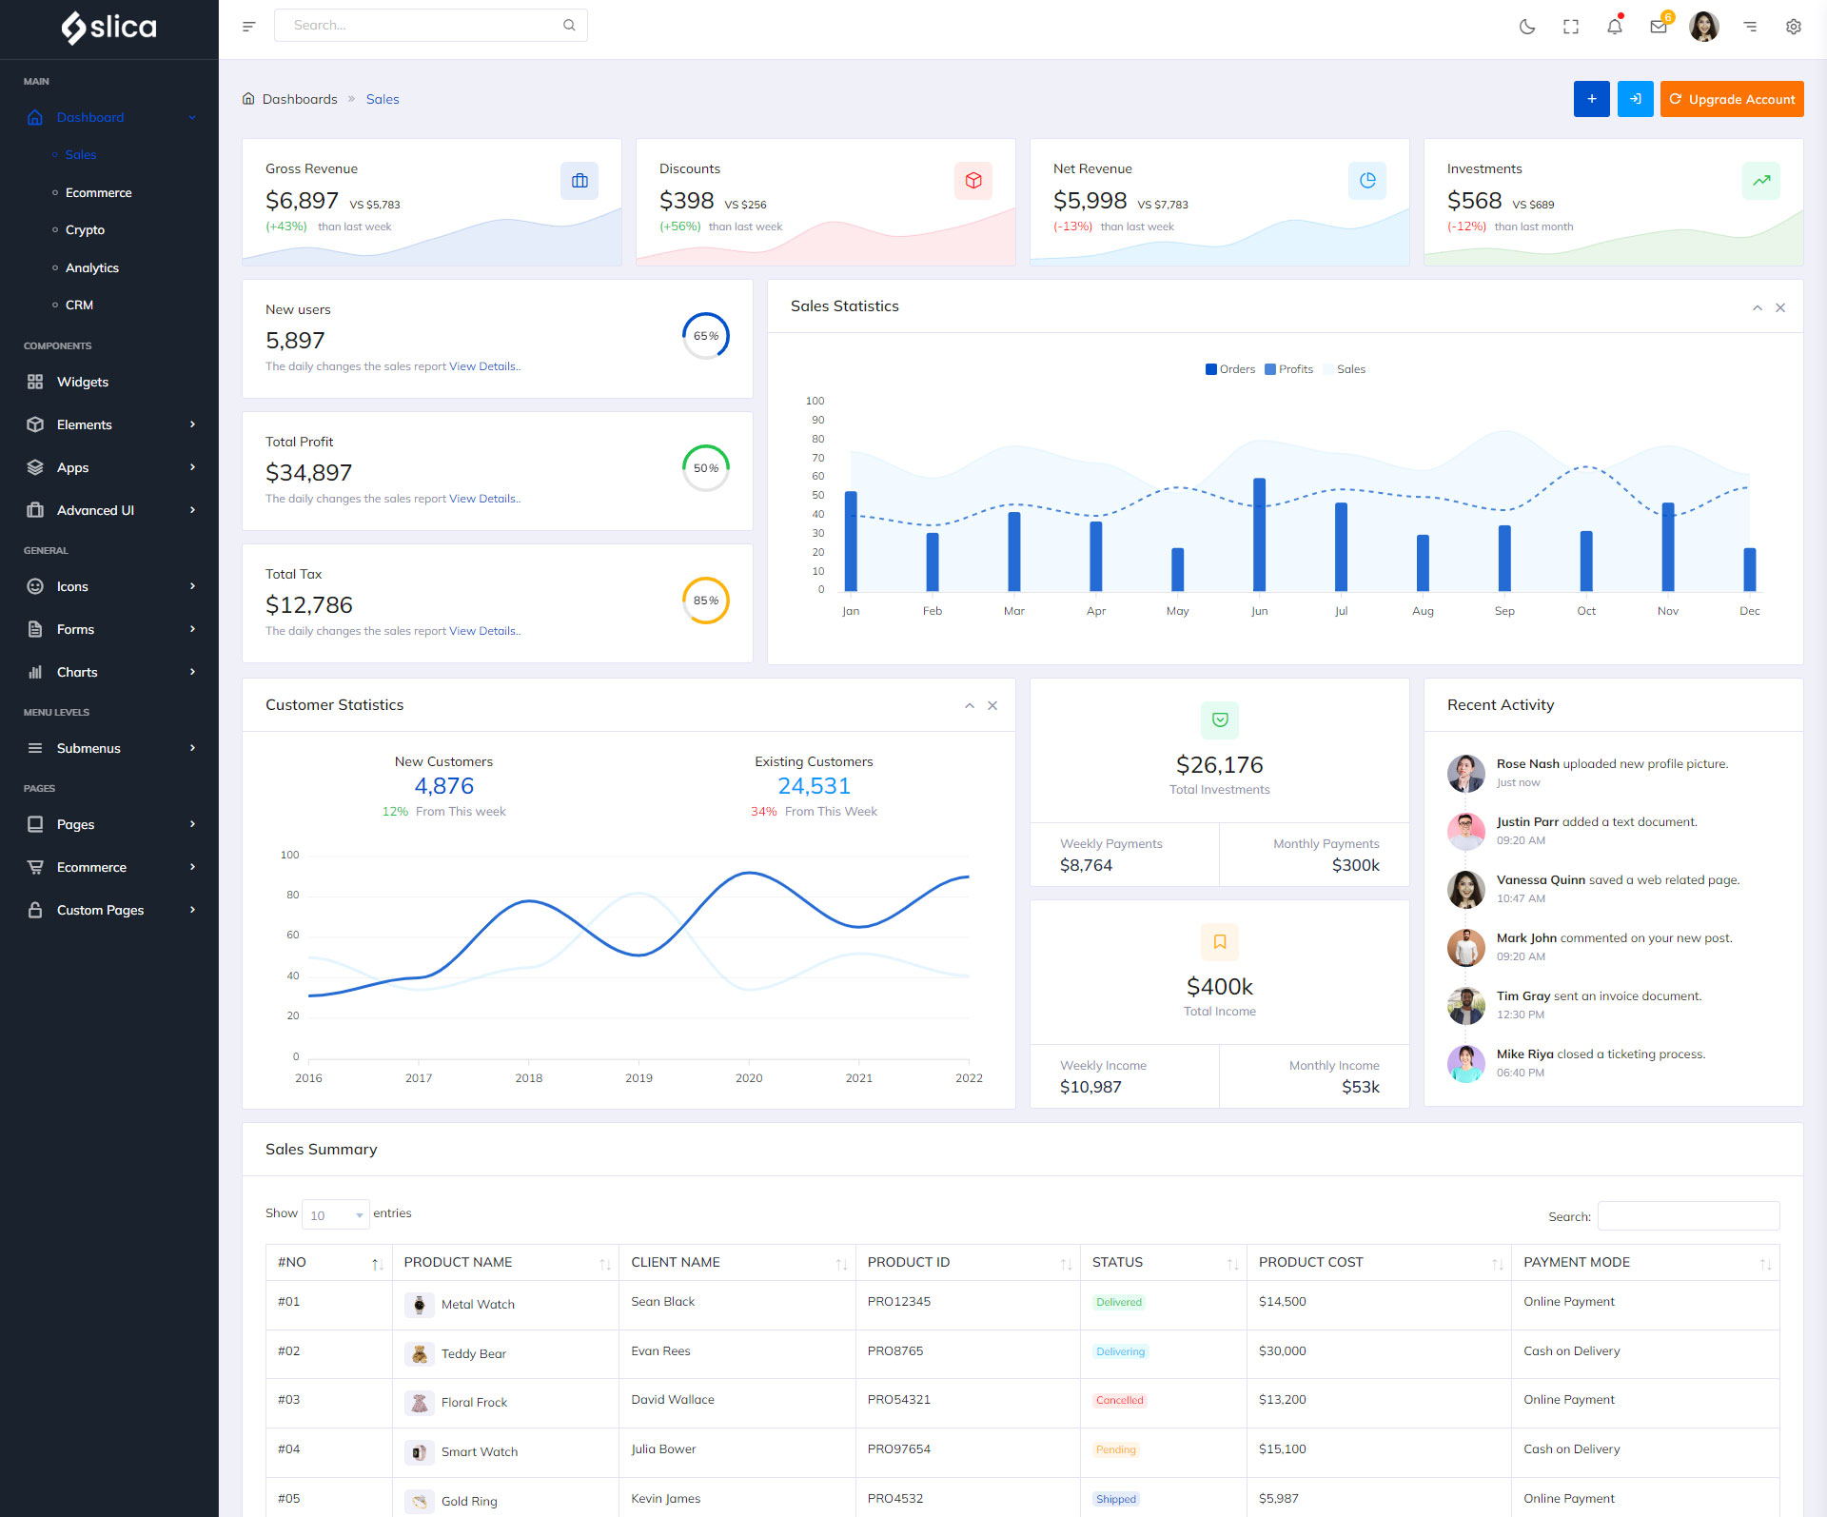Click the Sales Summary search field
This screenshot has width=1827, height=1517.
[x=1688, y=1216]
